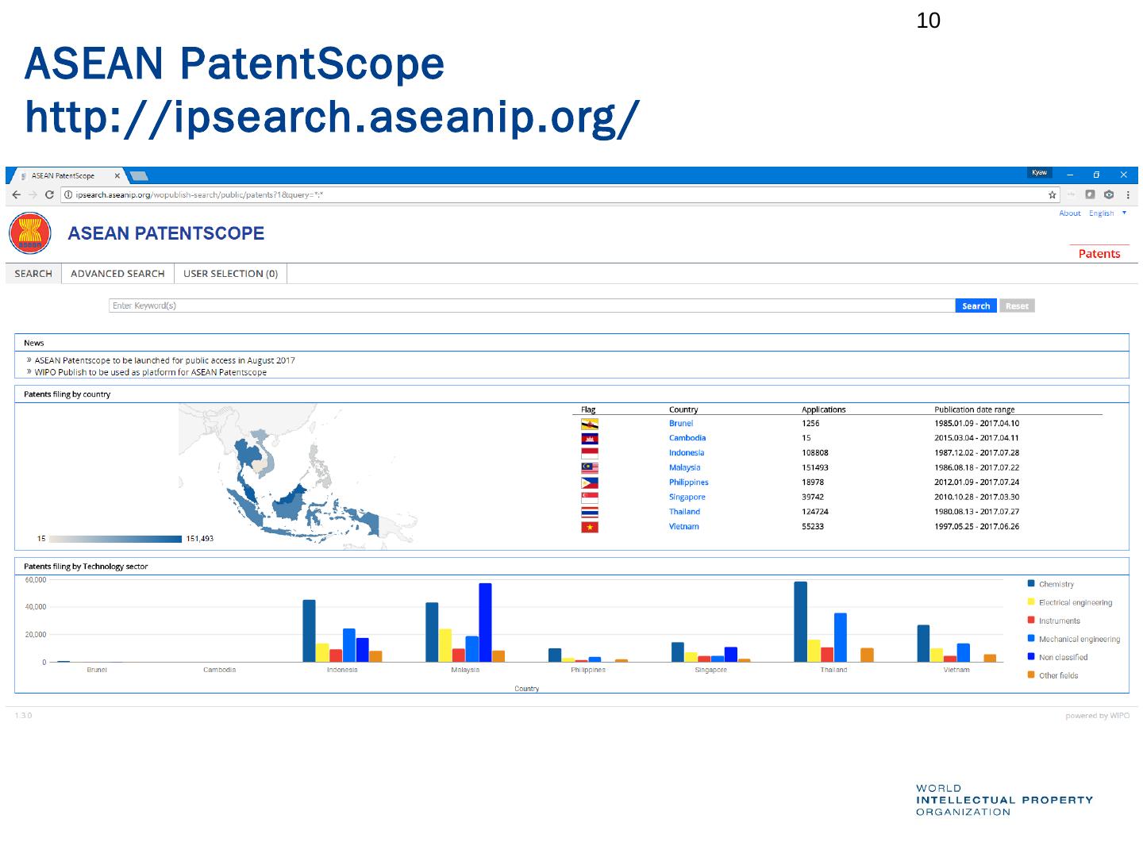Click the Indonesia flag icon

click(589, 453)
